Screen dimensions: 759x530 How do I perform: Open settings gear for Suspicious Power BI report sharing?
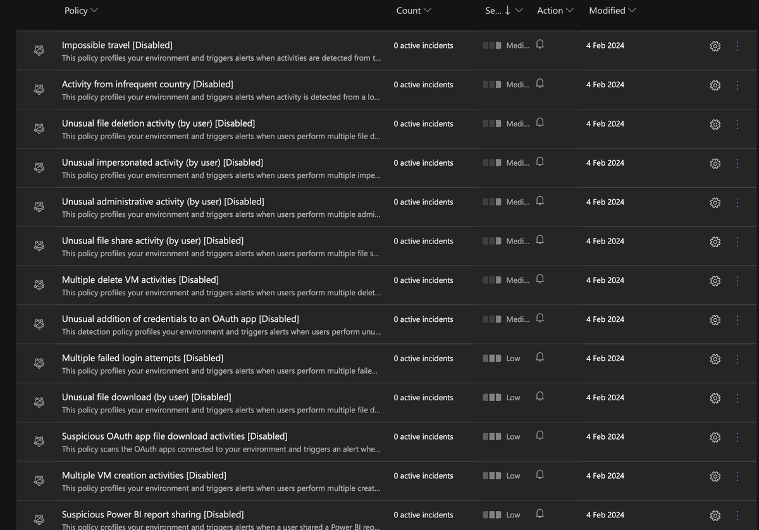click(x=715, y=516)
